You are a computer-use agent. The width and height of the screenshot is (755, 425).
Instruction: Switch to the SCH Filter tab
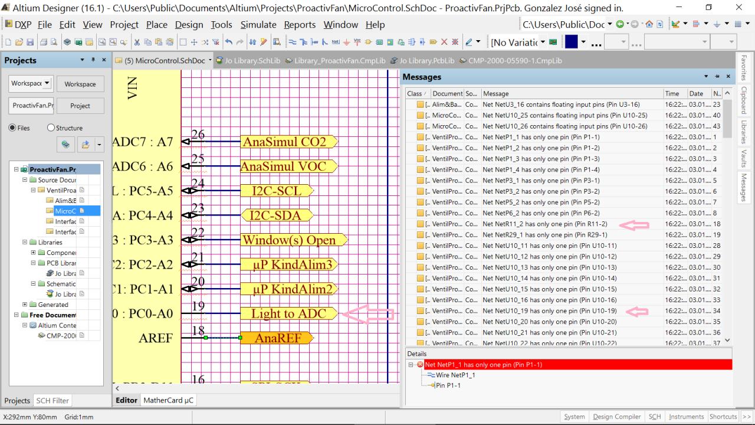coord(52,400)
